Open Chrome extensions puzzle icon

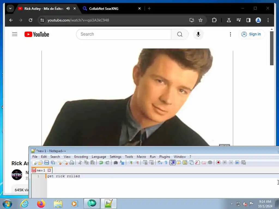tap(214, 20)
